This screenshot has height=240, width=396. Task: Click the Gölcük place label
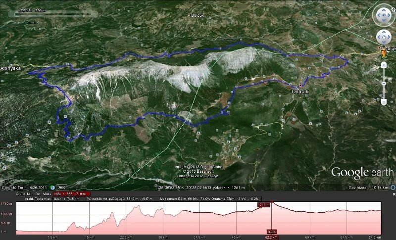coord(197,16)
